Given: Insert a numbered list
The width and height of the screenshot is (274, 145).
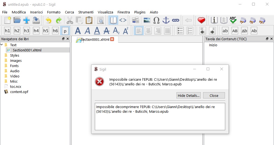Looking at the screenshot, I should click(x=190, y=31).
